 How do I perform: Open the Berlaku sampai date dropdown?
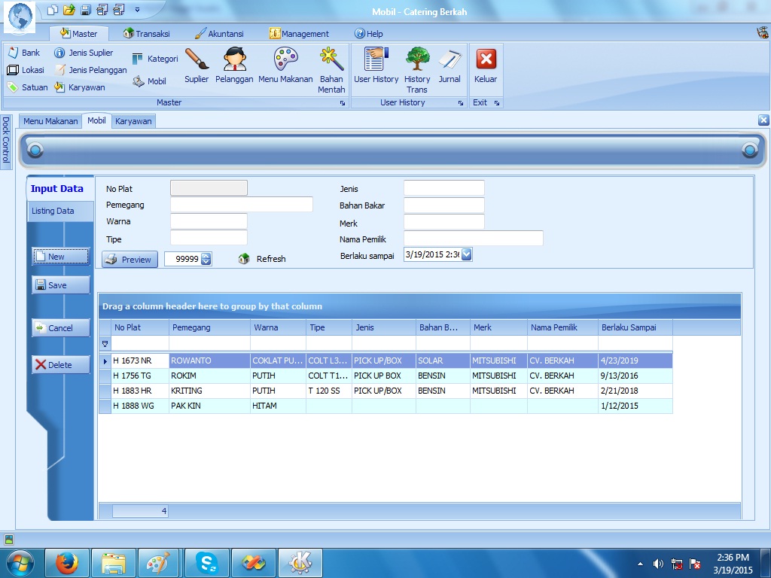point(466,254)
